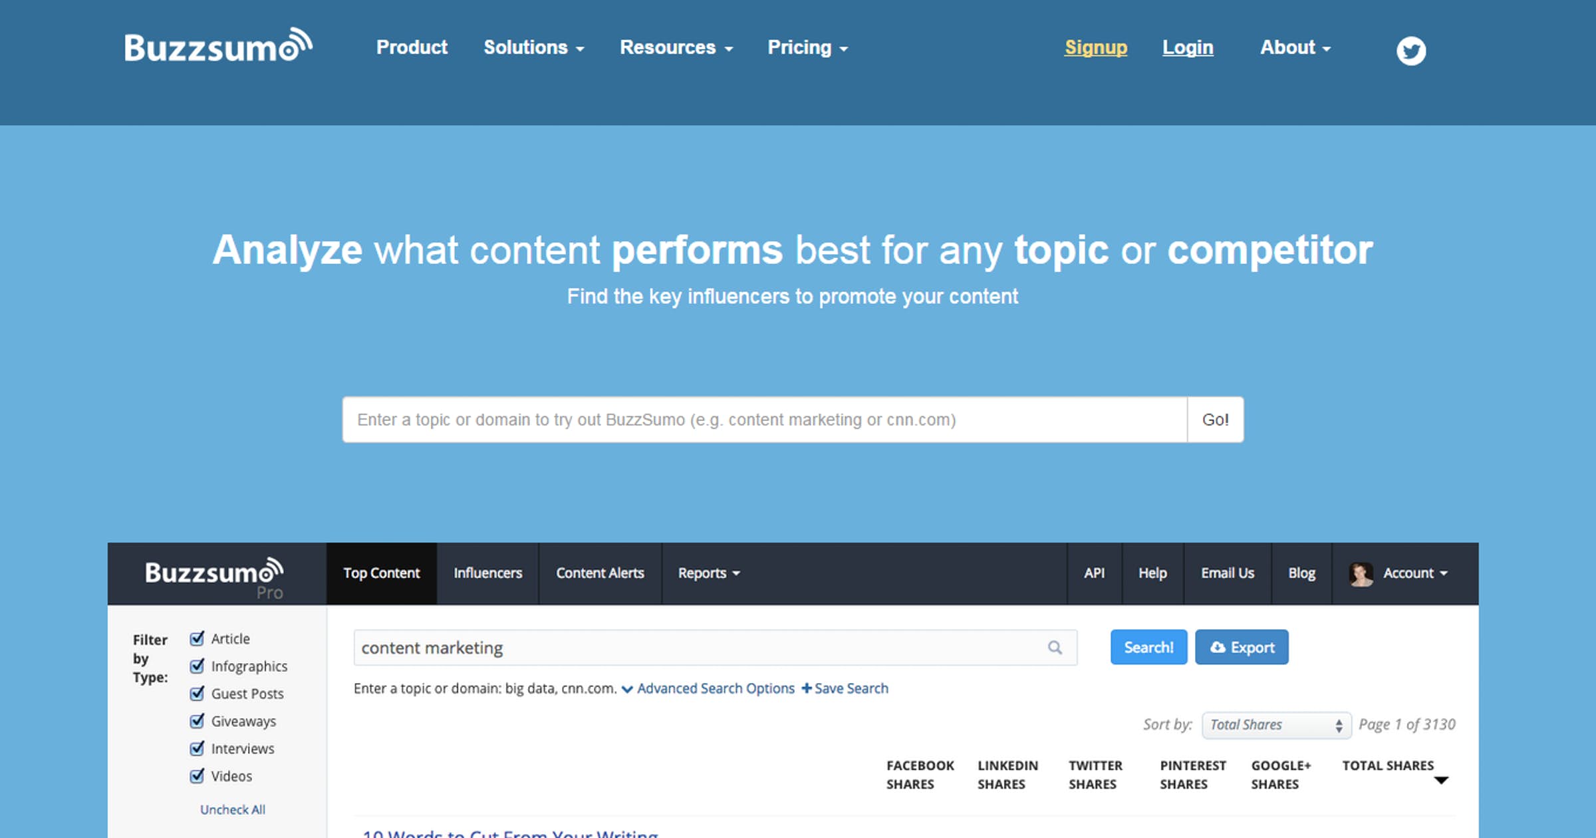Click the Login link

1188,47
